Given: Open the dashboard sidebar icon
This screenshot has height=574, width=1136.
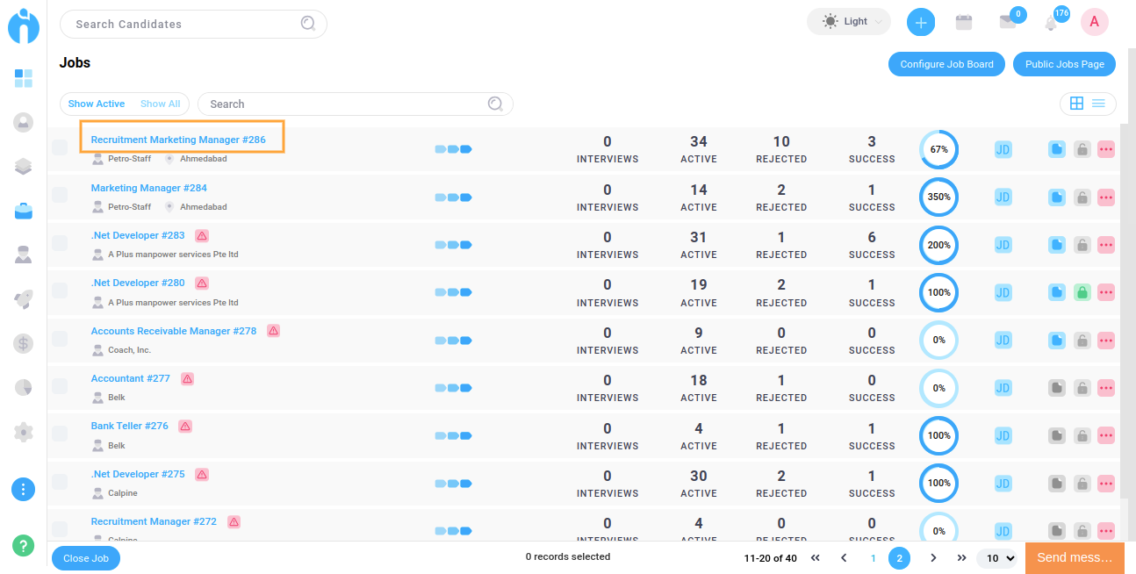Looking at the screenshot, I should point(24,79).
